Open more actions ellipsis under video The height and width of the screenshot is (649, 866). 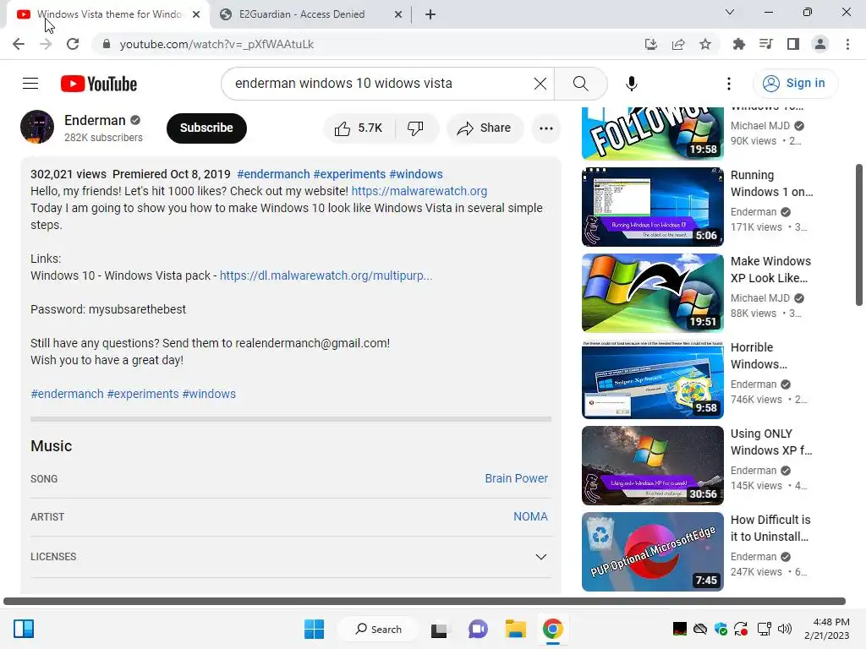tap(546, 128)
